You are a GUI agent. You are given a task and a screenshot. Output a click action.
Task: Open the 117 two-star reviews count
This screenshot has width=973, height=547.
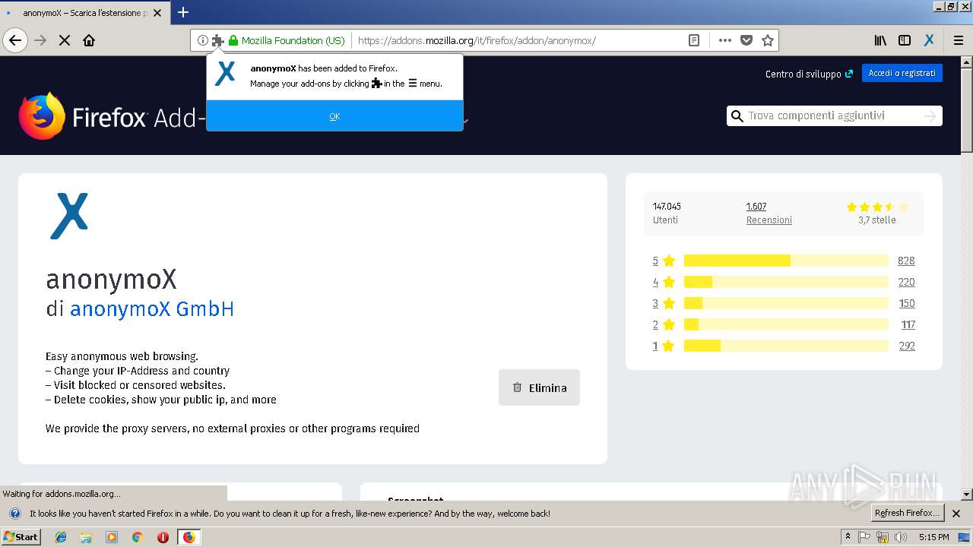[x=908, y=324]
